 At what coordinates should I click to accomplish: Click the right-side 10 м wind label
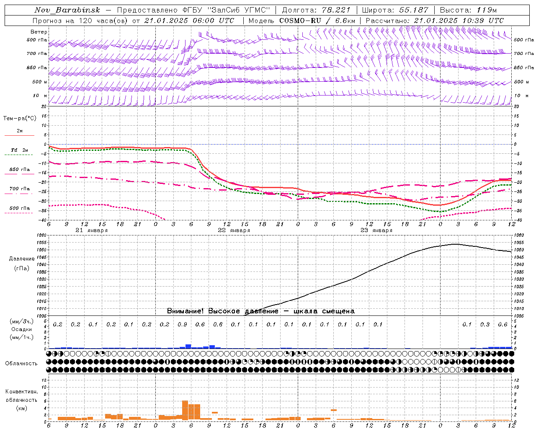pos(522,96)
